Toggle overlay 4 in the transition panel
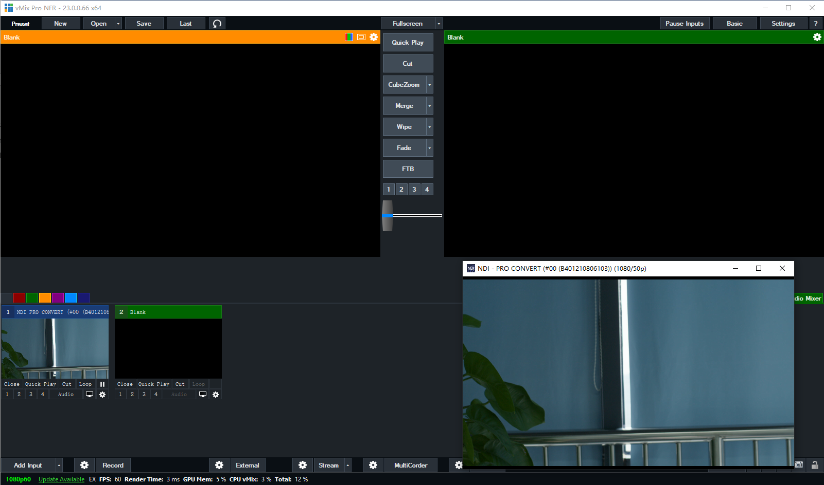The image size is (824, 485). [427, 190]
